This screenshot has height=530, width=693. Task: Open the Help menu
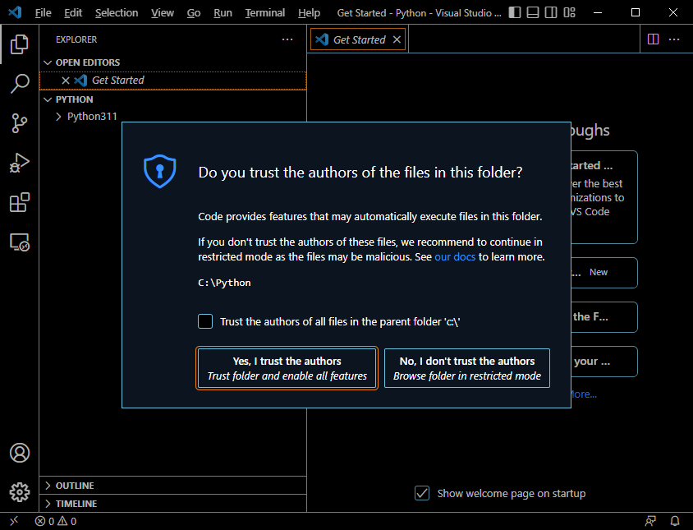click(309, 13)
